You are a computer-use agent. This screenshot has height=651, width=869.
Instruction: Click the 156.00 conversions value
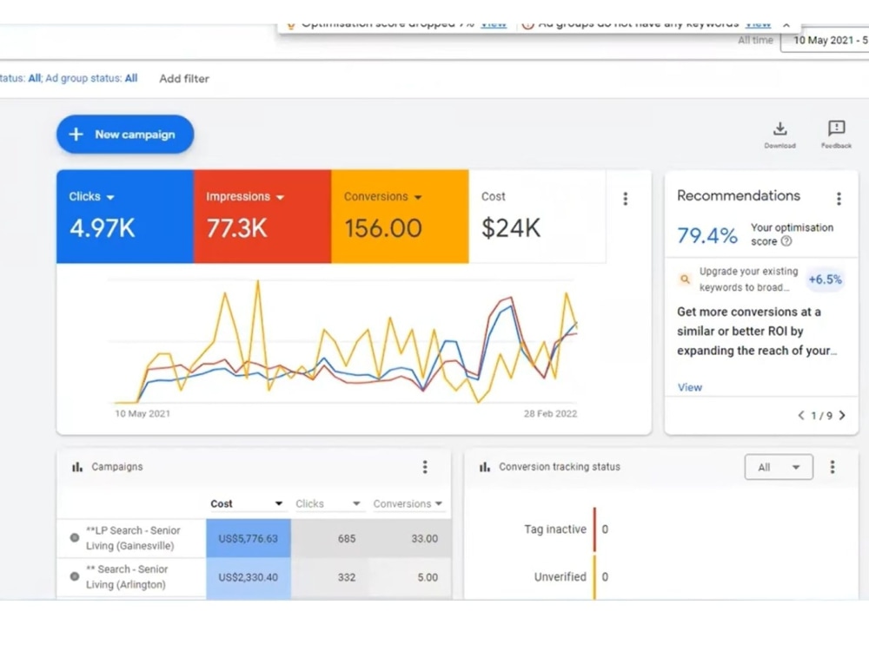point(383,228)
